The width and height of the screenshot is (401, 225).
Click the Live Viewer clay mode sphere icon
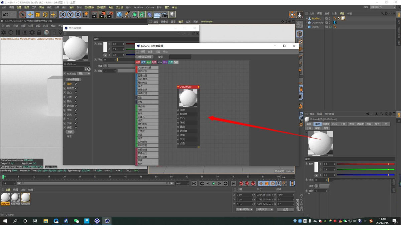click(x=46, y=32)
